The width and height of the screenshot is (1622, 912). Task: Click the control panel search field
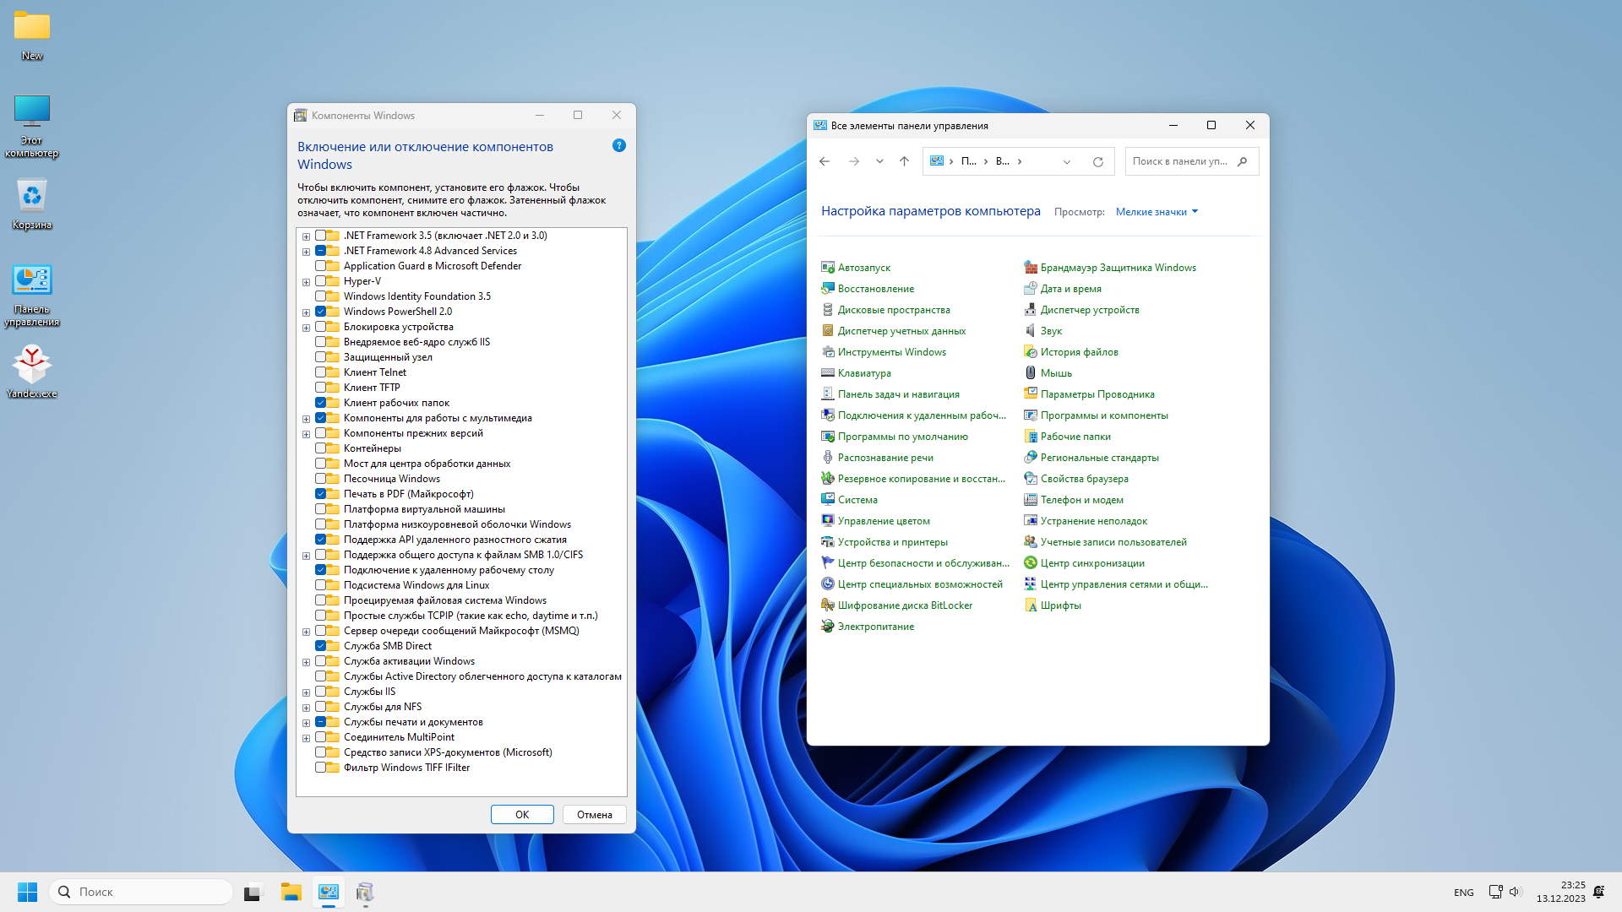coord(1181,161)
